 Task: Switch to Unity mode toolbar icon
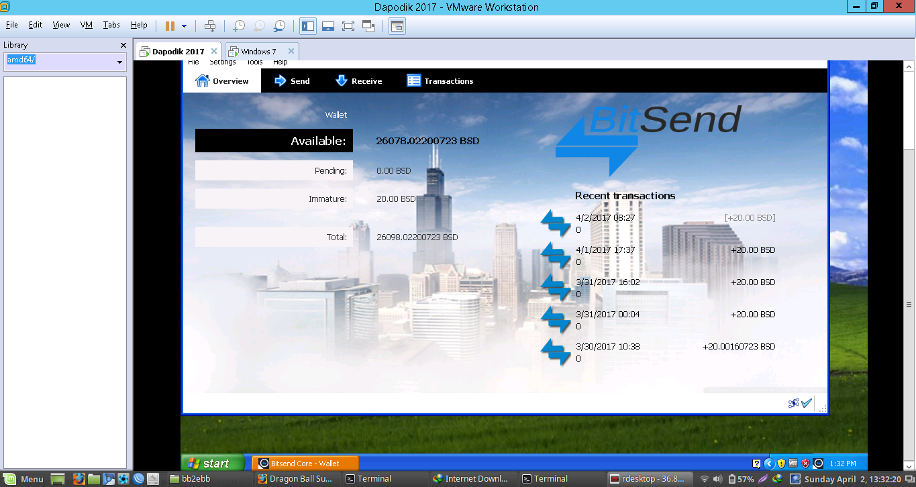(x=368, y=26)
